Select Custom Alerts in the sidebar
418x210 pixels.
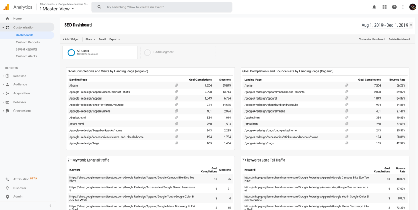click(26, 56)
